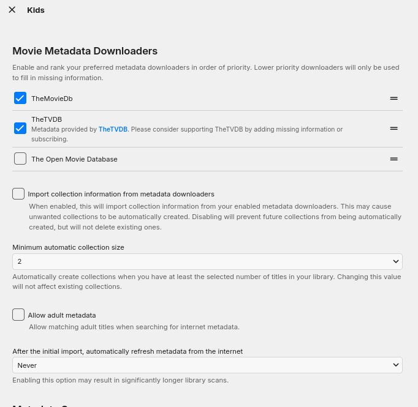This screenshot has height=407, width=418.
Task: Check the Allow adult metadata box
Action: pyautogui.click(x=19, y=315)
